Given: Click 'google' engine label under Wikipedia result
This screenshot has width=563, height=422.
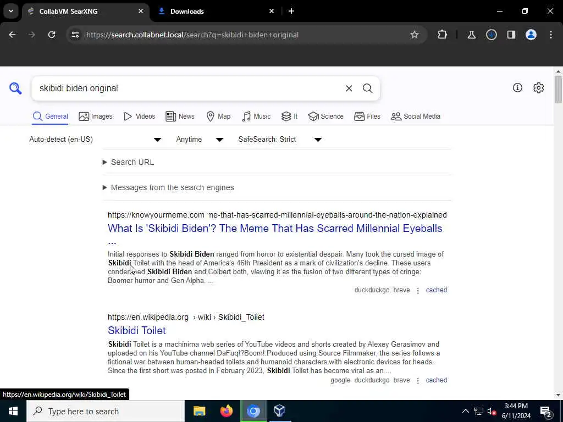Looking at the screenshot, I should point(340,380).
